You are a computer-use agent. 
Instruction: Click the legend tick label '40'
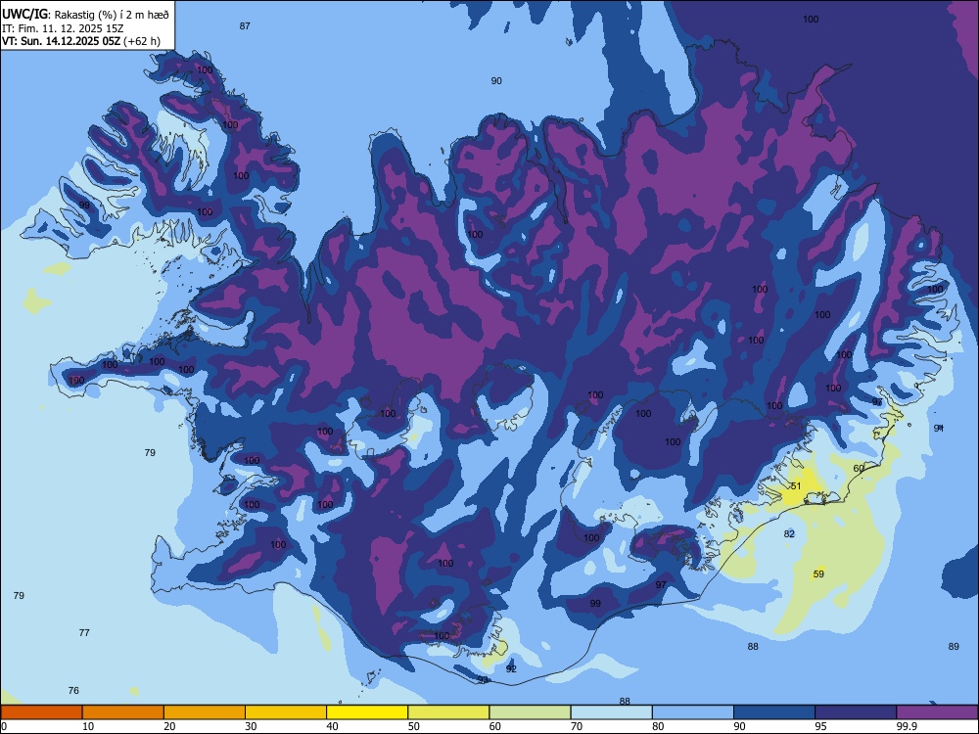[333, 726]
